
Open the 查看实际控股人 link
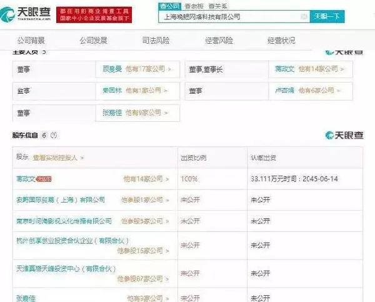pos(58,158)
